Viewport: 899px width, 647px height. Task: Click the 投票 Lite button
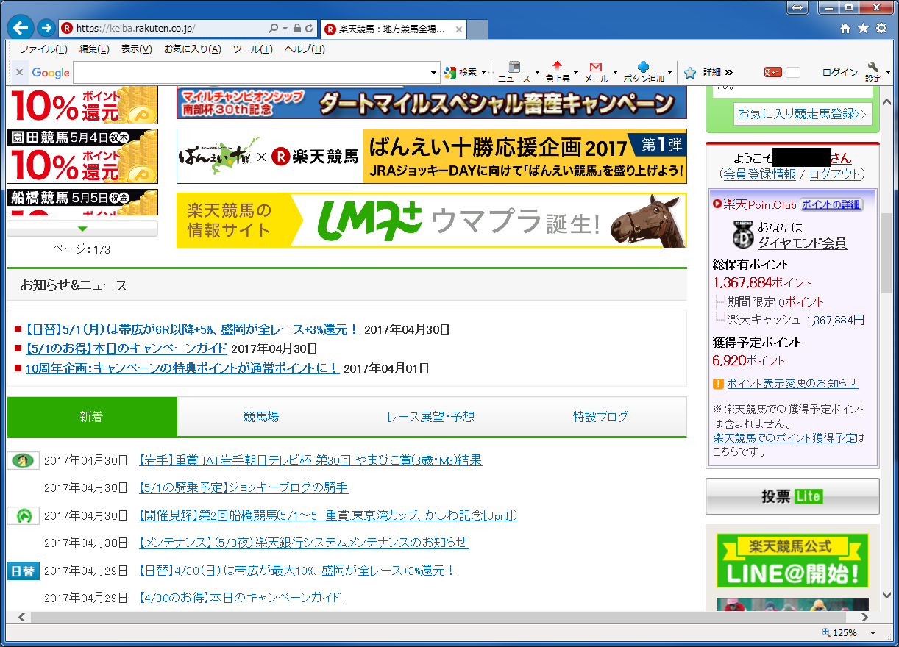(792, 496)
